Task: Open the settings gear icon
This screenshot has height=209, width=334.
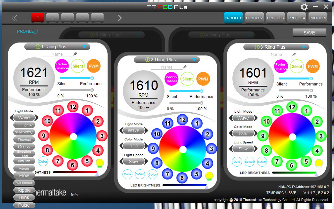Action: [x=304, y=7]
